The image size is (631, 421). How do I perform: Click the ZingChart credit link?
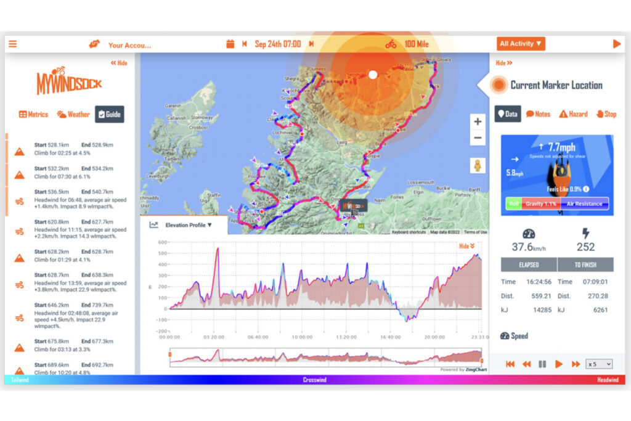pyautogui.click(x=476, y=369)
